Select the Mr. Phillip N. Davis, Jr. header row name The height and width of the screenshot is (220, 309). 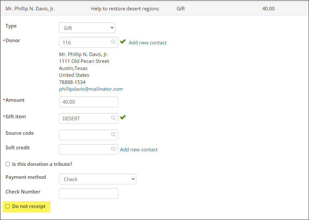pos(30,9)
